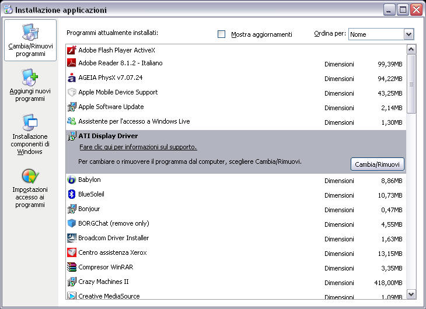Image resolution: width=426 pixels, height=309 pixels.
Task: Click the Bonjour icon
Action: [x=72, y=209]
